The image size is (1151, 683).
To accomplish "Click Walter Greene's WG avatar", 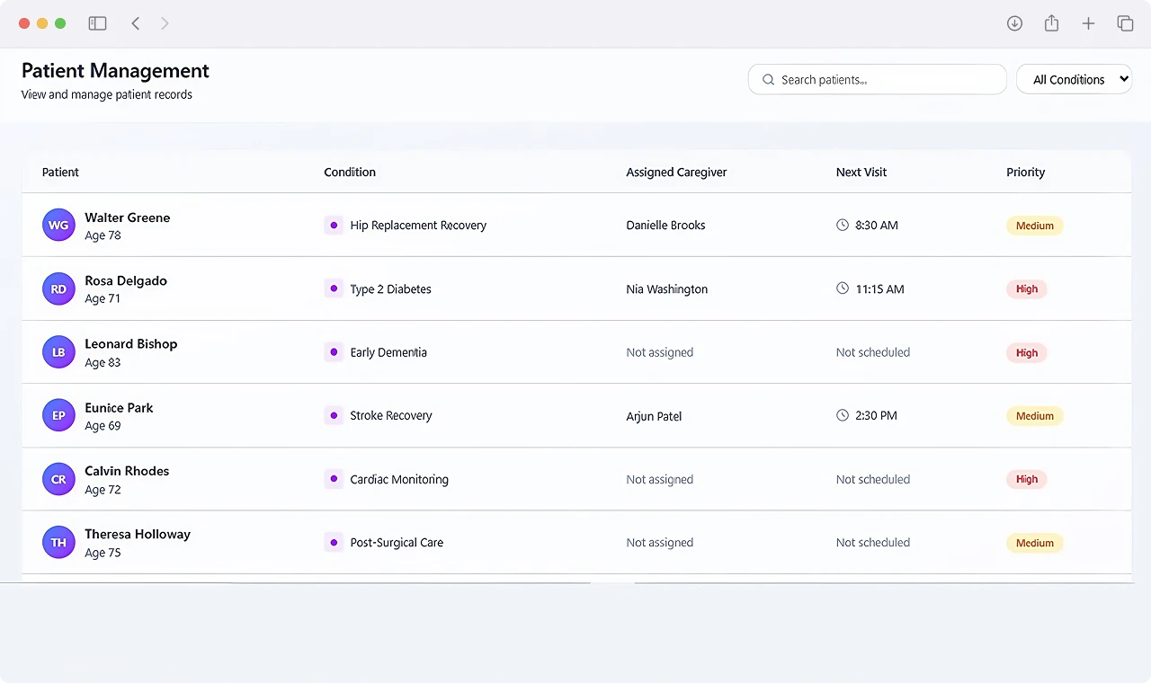I will coord(58,225).
